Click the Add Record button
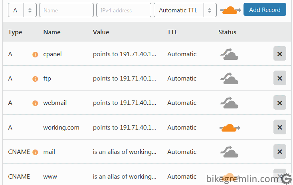The image size is (293, 185). pyautogui.click(x=265, y=10)
